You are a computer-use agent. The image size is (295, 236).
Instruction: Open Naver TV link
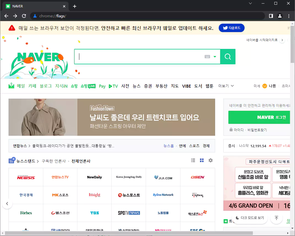113,86
